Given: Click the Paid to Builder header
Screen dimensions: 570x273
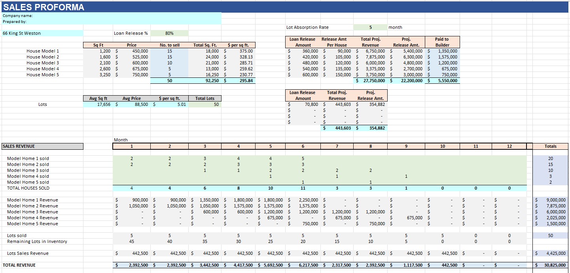Looking at the screenshot, I should pos(442,42).
